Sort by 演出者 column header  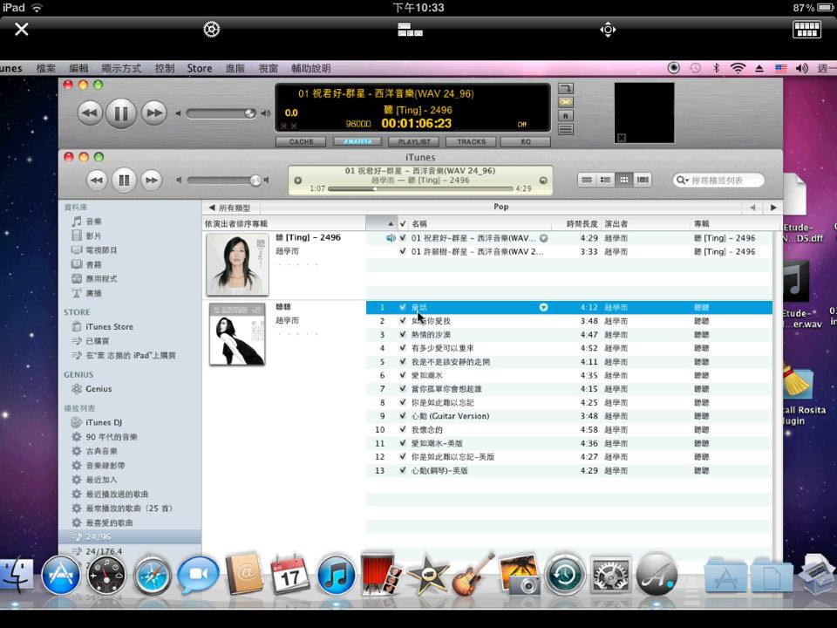(x=616, y=224)
